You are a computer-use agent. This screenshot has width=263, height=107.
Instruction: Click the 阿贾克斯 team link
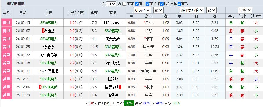[x=113, y=39]
